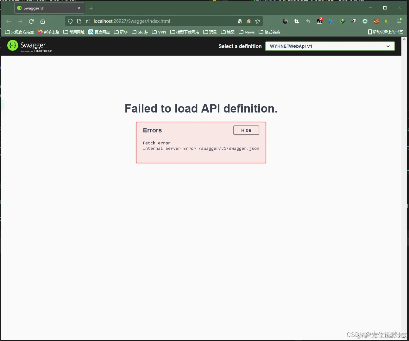This screenshot has width=409, height=341.
Task: Open 玩具 bookmark folder
Action: coord(210,32)
